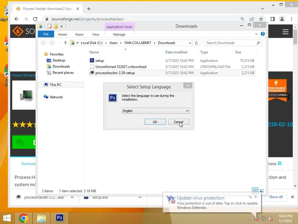298x224 pixels.
Task: Close Chrome downloads bar
Action: click(x=292, y=197)
